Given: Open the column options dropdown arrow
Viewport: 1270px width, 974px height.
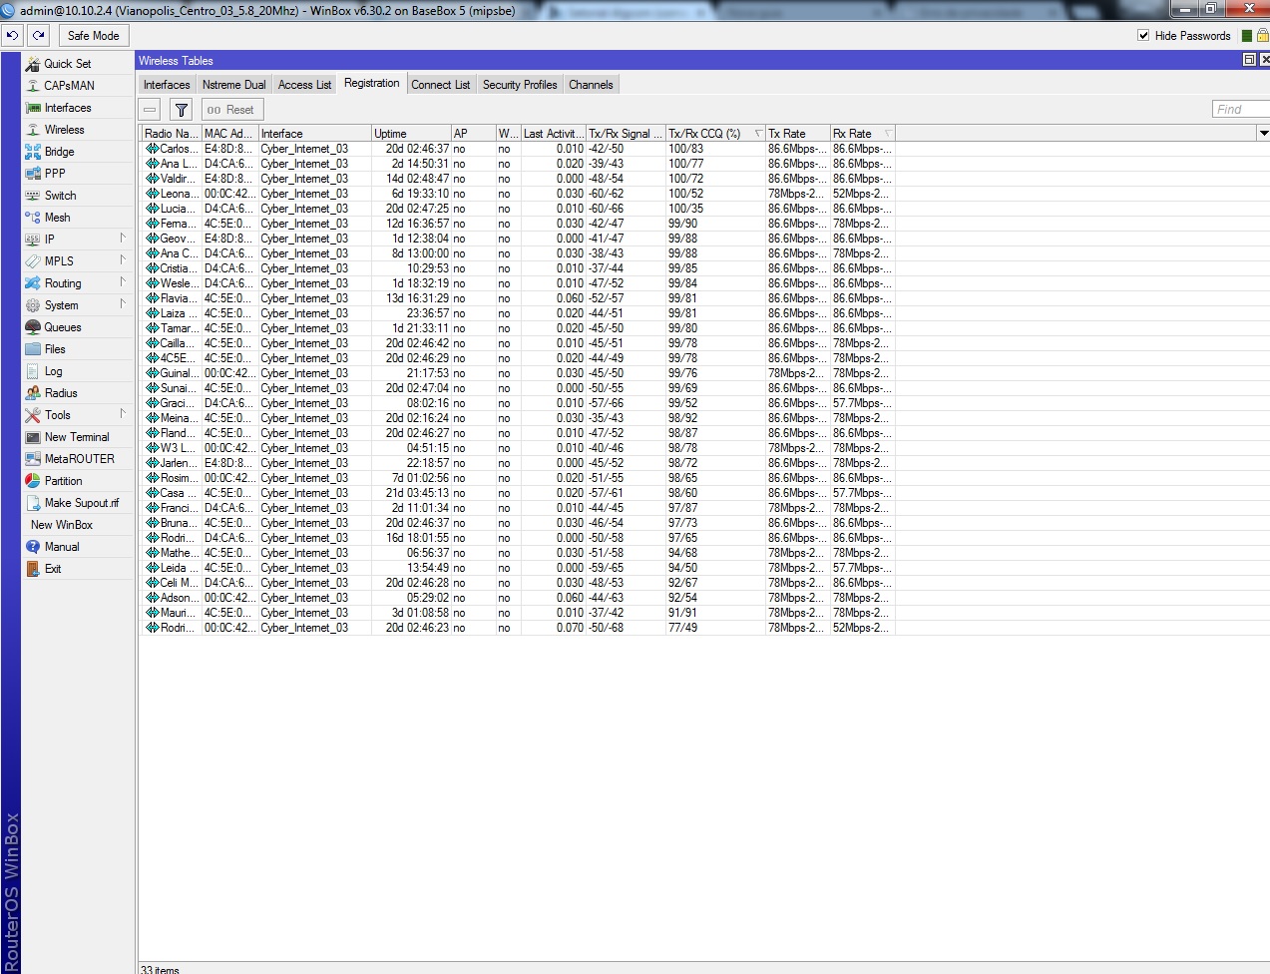Looking at the screenshot, I should [1263, 133].
